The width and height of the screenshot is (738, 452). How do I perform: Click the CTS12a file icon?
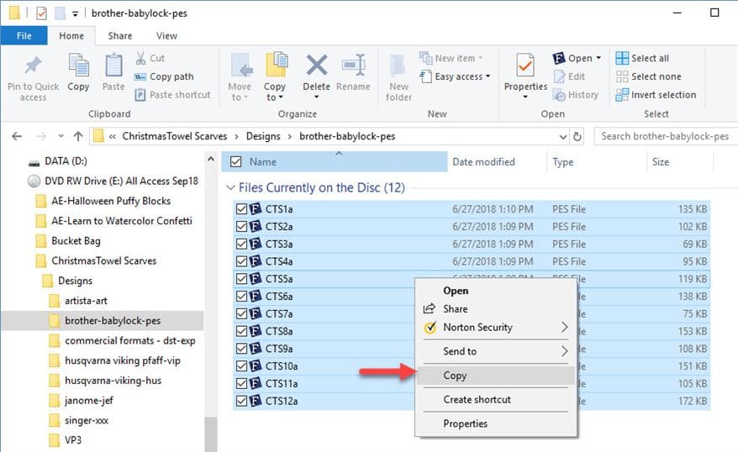coord(255,401)
